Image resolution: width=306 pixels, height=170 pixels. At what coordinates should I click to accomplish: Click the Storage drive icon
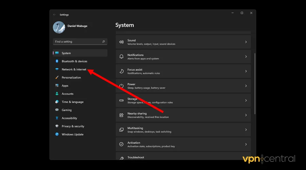[121, 101]
